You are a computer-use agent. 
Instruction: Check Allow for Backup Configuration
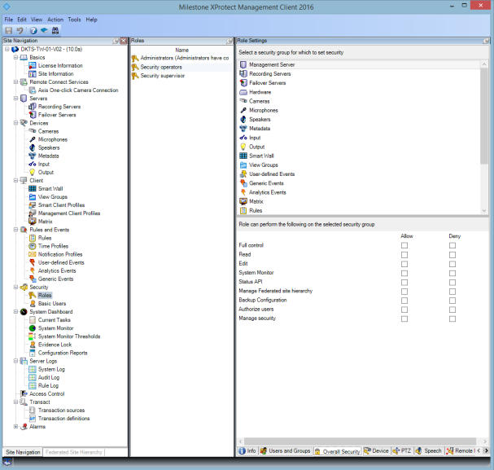404,300
